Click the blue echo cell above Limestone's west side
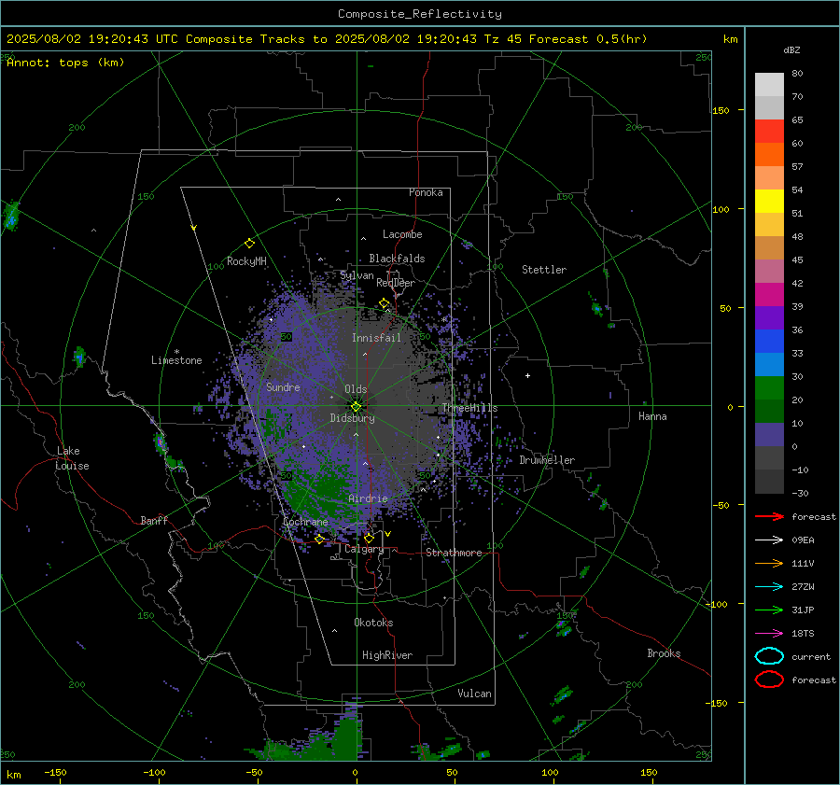Image resolution: width=840 pixels, height=785 pixels. click(x=80, y=356)
